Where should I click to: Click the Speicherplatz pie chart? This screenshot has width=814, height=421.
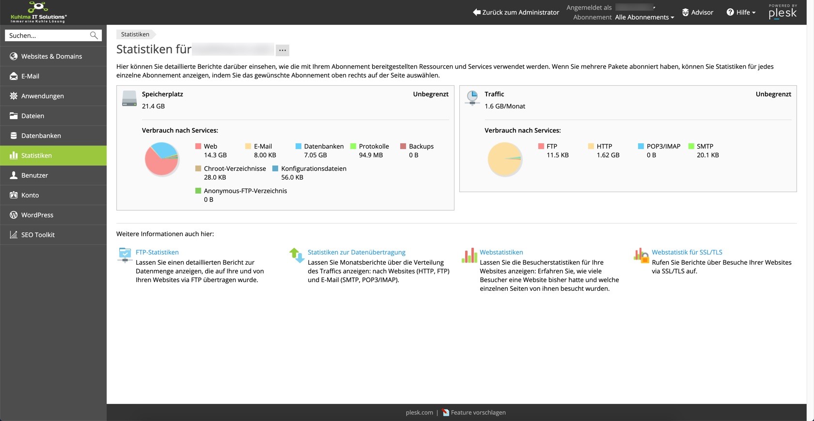[162, 159]
